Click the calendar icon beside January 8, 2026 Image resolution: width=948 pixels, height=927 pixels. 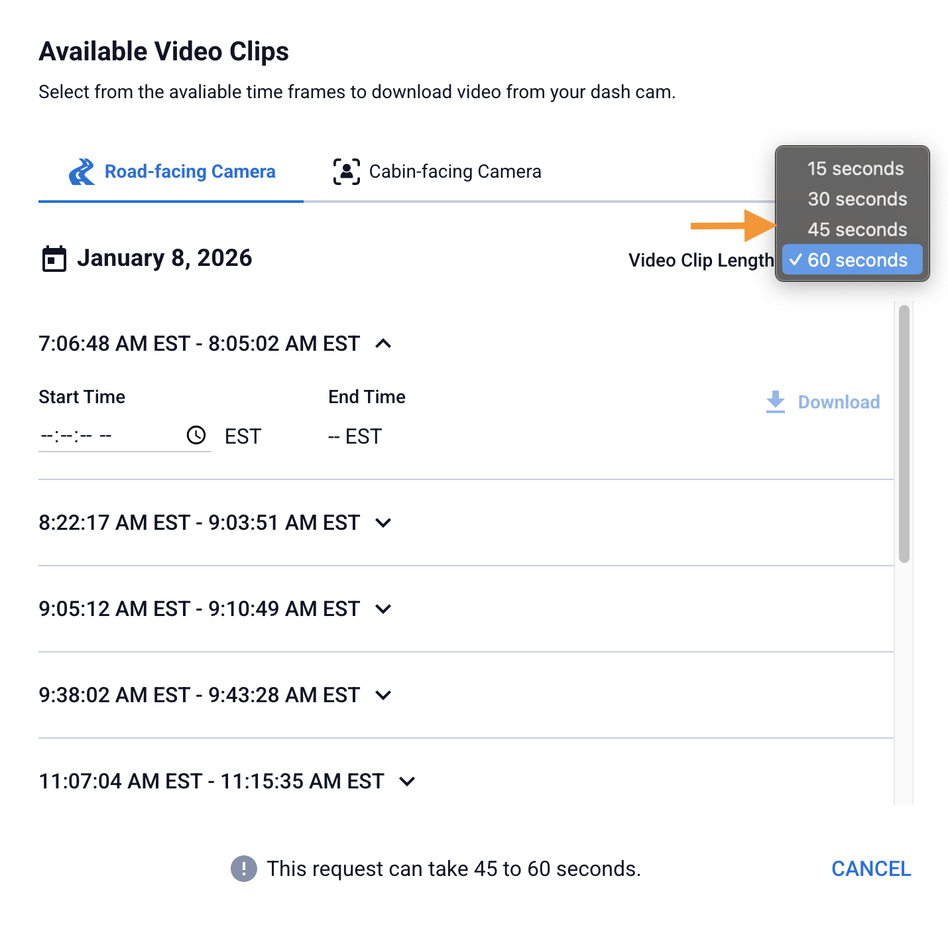pyautogui.click(x=54, y=259)
